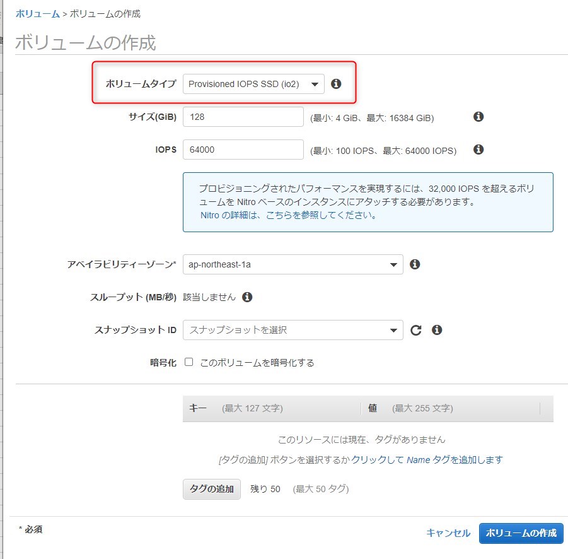The width and height of the screenshot is (568, 559).
Task: Click the availability zone info icon
Action: coord(415,264)
